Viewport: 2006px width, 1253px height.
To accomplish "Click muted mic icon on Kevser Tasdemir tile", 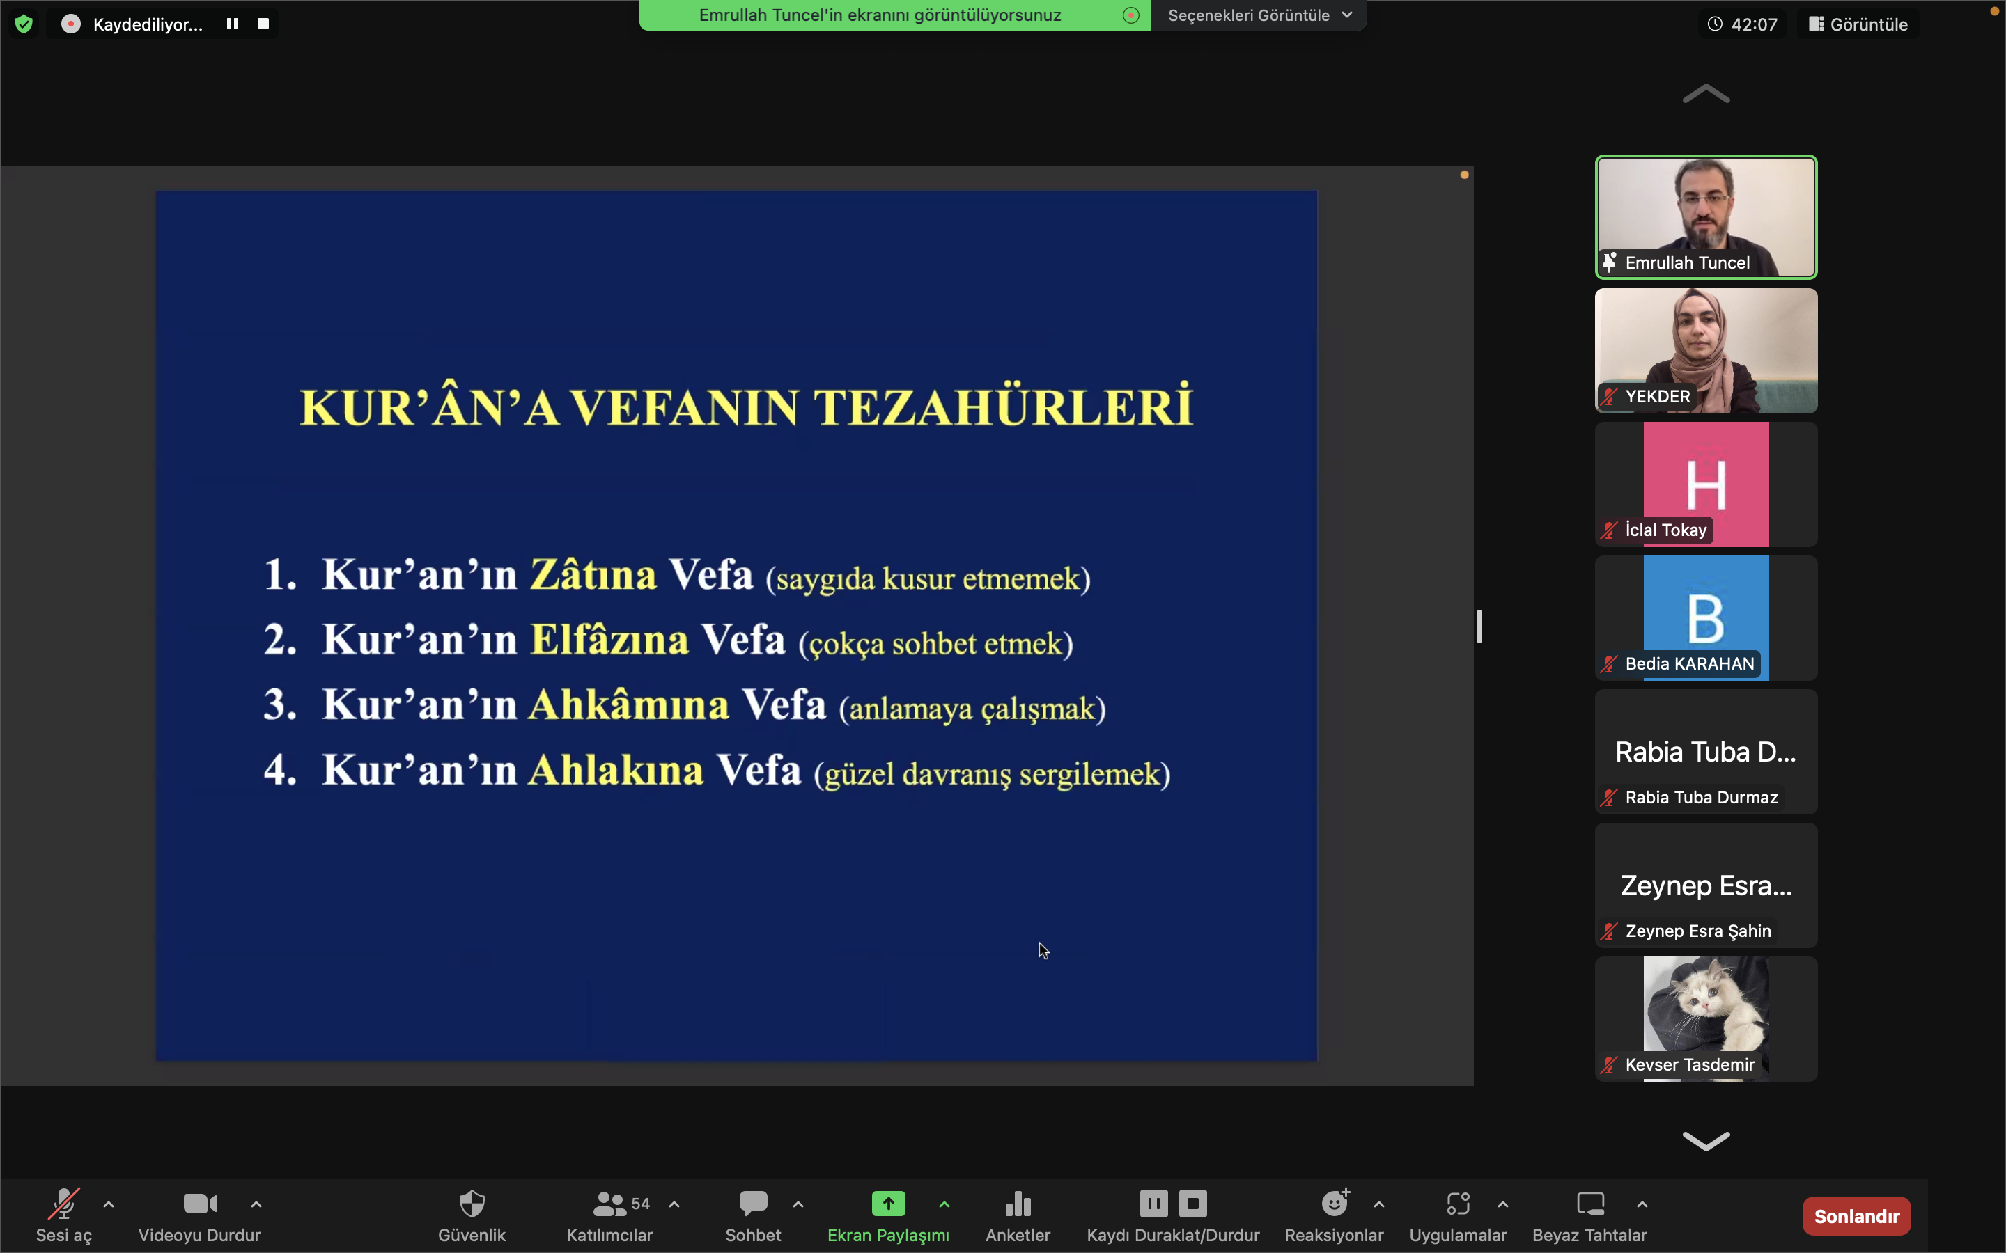I will point(1609,1065).
